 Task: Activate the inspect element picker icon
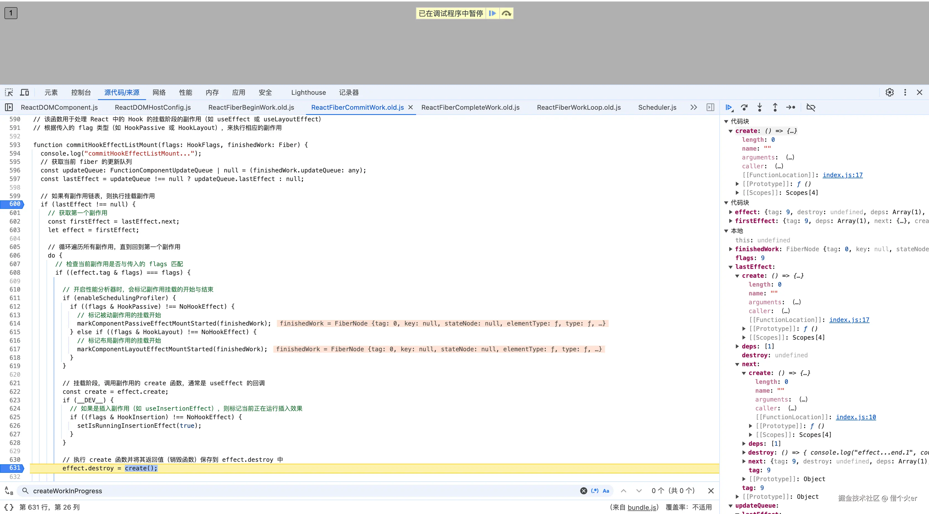[9, 93]
